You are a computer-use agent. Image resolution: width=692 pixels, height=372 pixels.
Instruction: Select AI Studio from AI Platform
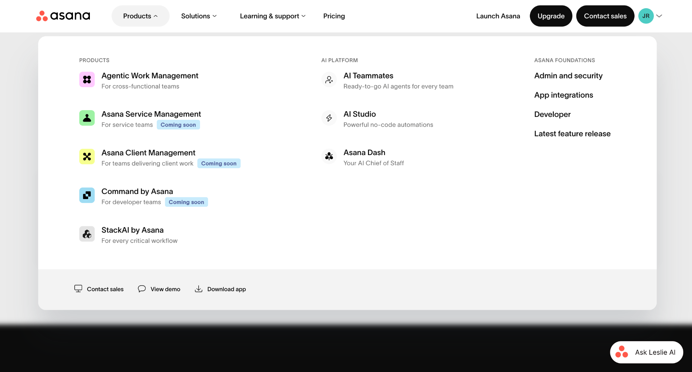(360, 114)
